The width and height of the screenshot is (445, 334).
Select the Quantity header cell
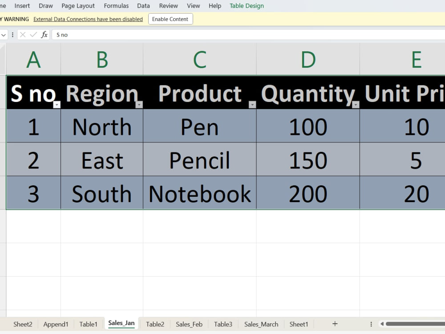pos(308,93)
